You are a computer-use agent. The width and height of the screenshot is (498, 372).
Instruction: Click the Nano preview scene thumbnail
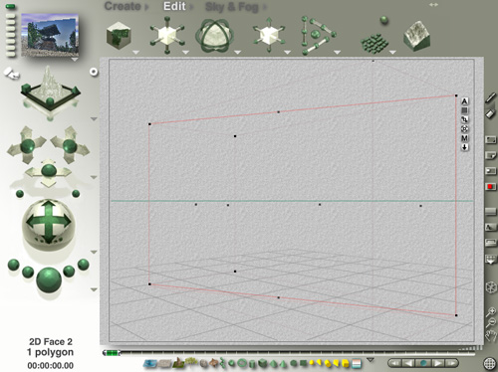(50, 35)
